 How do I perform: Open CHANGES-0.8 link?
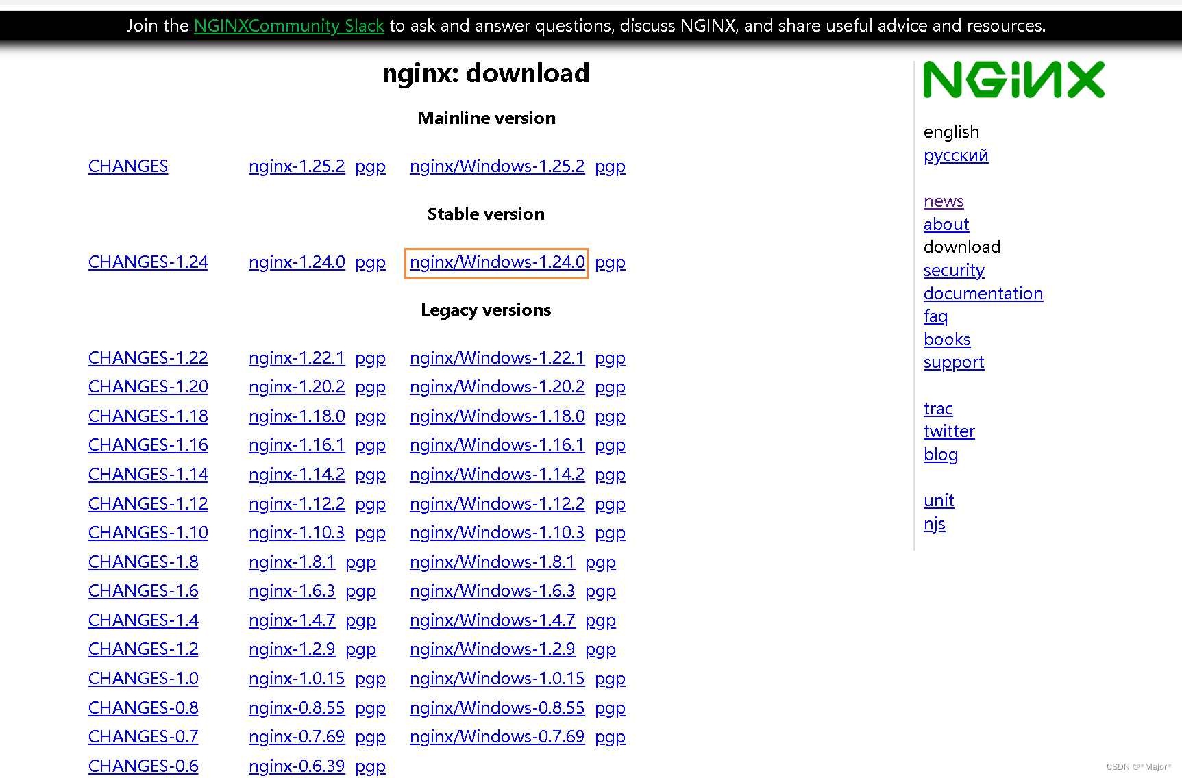(x=143, y=708)
